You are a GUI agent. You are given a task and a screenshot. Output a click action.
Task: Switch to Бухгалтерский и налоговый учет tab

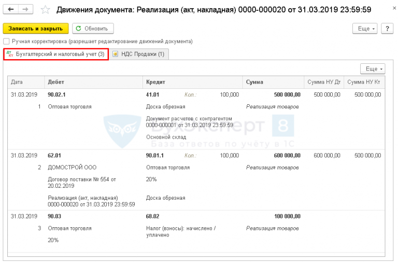[56, 54]
